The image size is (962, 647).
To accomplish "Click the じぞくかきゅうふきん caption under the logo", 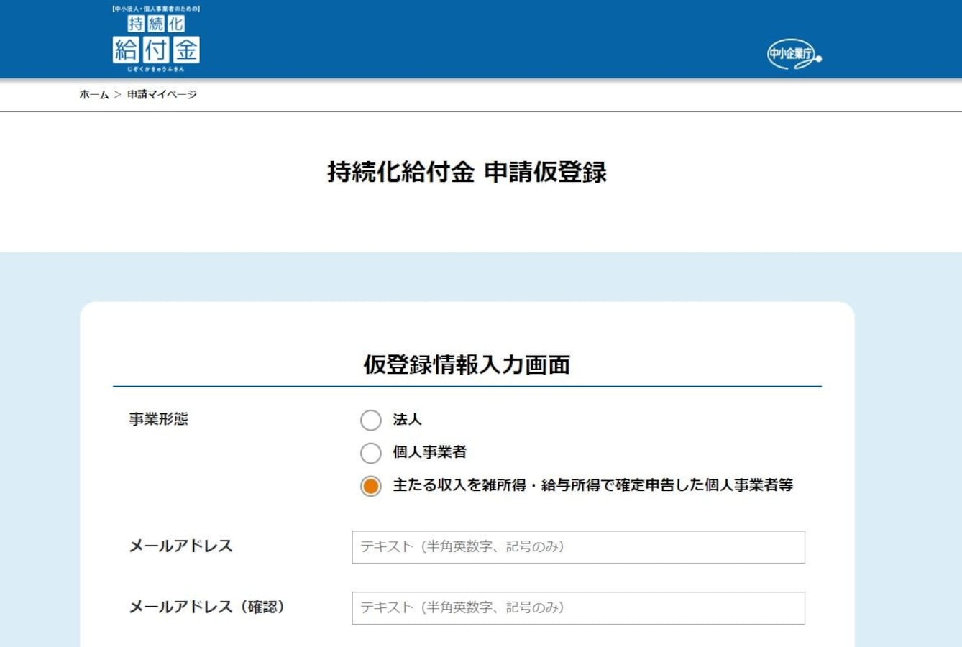I will click(156, 69).
